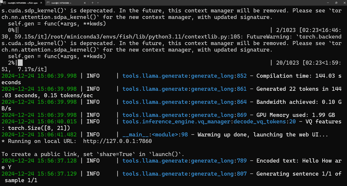347x186 pixels.
Task: Click the first tab's terminal icon
Action: click(4, 3)
